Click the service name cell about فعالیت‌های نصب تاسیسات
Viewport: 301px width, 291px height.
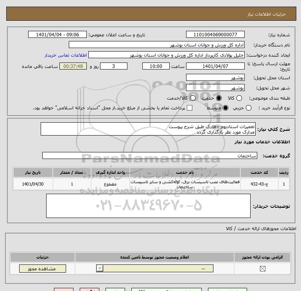185,184
